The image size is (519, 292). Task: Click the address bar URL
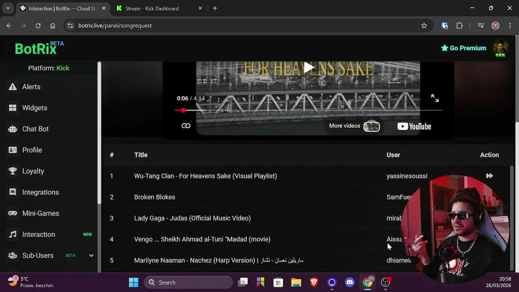[115, 26]
